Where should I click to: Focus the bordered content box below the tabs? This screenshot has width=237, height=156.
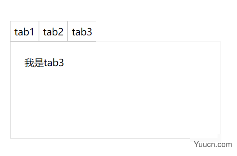click(x=115, y=90)
